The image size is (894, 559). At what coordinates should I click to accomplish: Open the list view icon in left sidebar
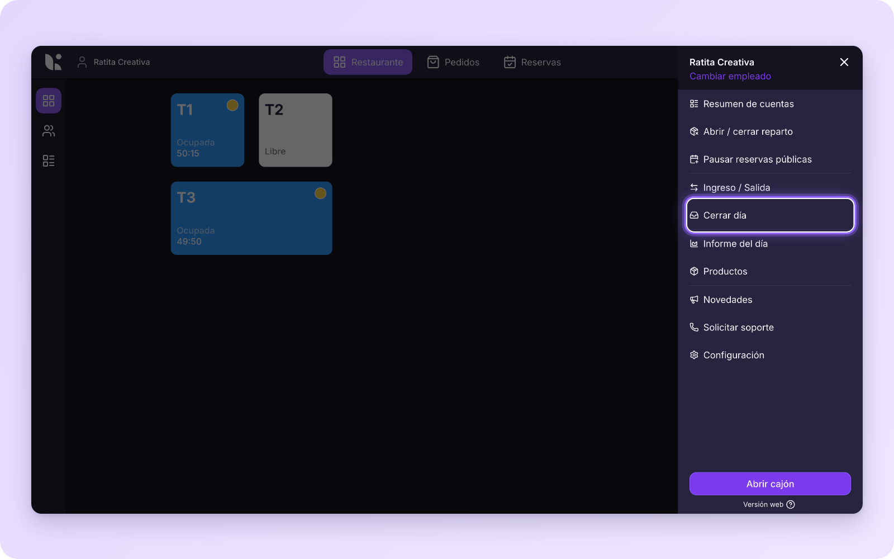(x=49, y=161)
